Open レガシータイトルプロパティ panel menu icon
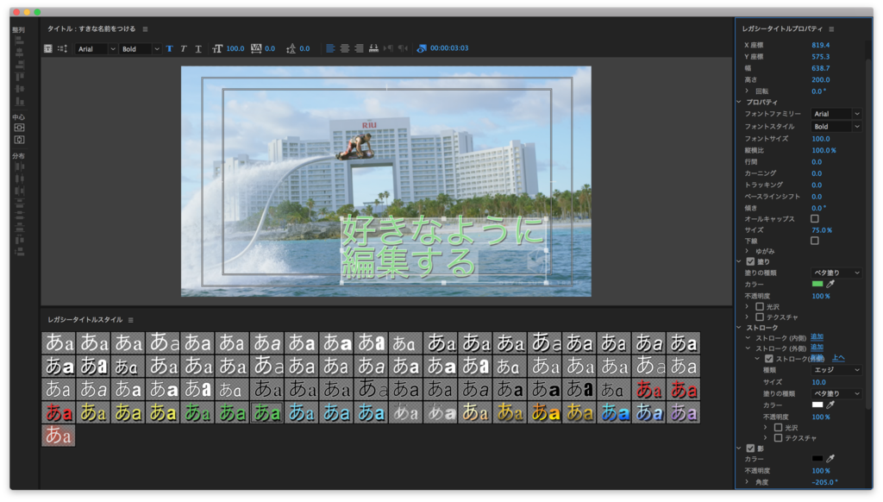 point(831,28)
